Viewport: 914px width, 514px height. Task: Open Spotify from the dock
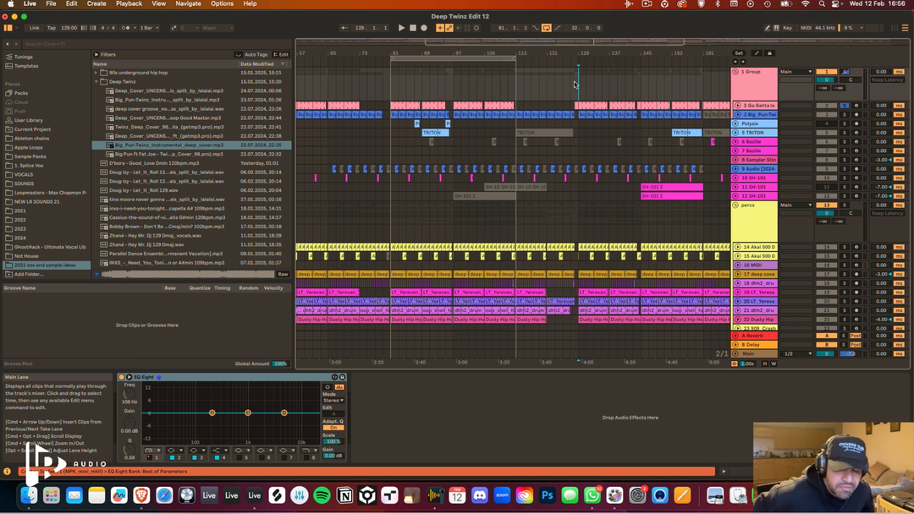click(322, 495)
